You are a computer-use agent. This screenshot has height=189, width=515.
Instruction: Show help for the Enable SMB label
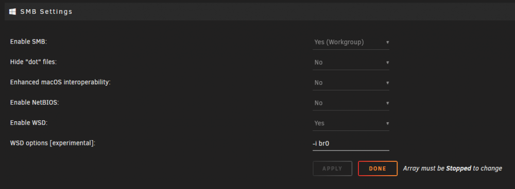click(x=28, y=42)
